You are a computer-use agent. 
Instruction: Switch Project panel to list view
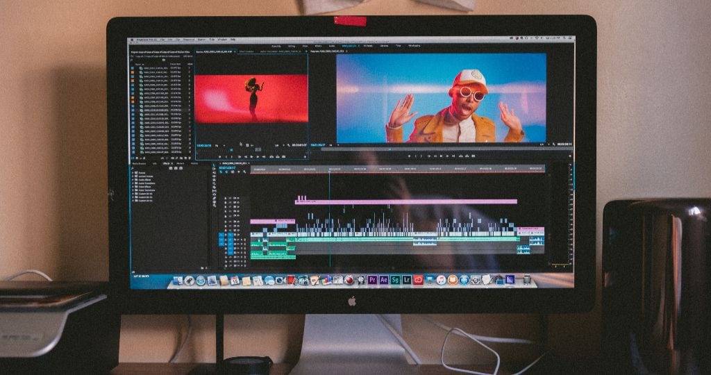(133, 158)
